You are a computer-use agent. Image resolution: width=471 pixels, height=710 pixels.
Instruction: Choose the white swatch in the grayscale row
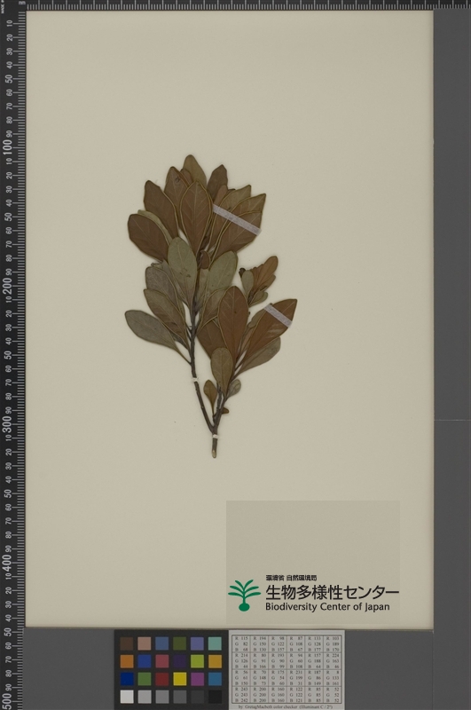(x=127, y=696)
